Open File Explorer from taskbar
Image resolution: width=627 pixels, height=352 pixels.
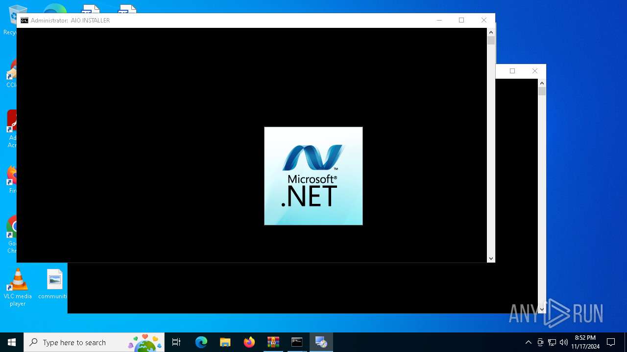tap(225, 342)
